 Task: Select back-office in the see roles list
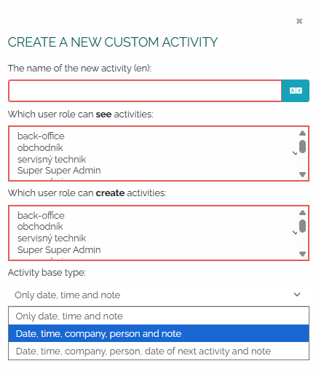pos(41,136)
